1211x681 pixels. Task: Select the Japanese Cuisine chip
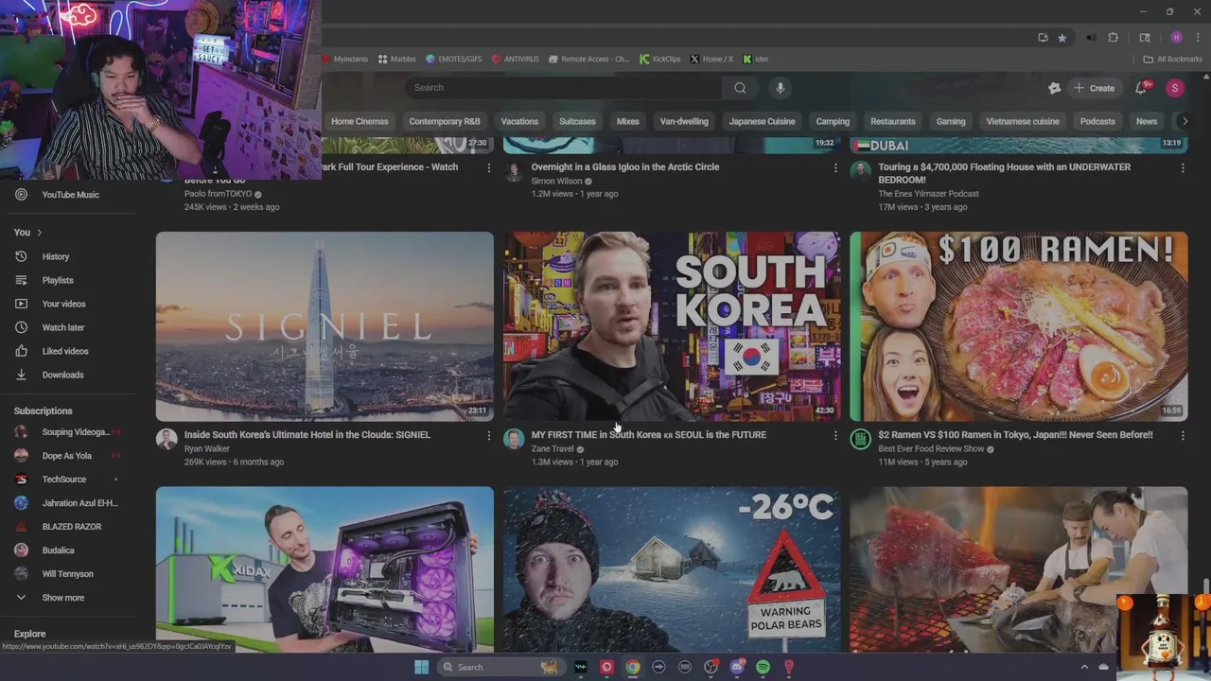762,121
